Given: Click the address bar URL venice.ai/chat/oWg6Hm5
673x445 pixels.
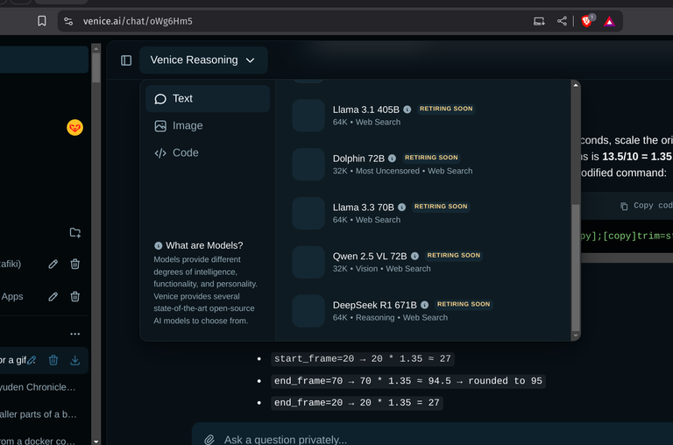Looking at the screenshot, I should [138, 21].
